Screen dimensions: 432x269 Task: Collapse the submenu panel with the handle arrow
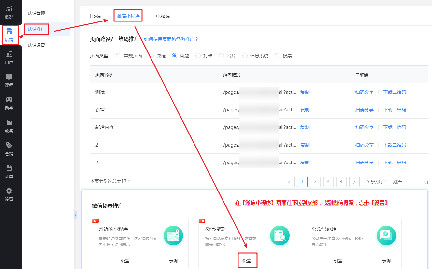(x=76, y=215)
